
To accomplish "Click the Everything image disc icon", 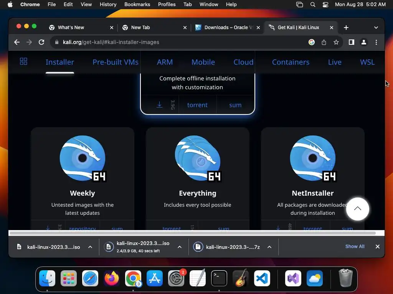I will coord(198,158).
